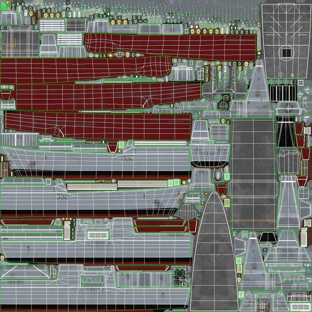Select the mirrored D32 hull number
The height and width of the screenshot is (312, 312).
click(62, 197)
